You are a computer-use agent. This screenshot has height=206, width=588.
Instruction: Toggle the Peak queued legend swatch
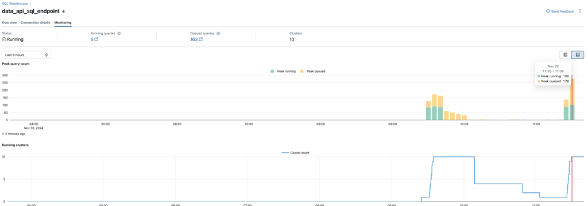tap(302, 71)
